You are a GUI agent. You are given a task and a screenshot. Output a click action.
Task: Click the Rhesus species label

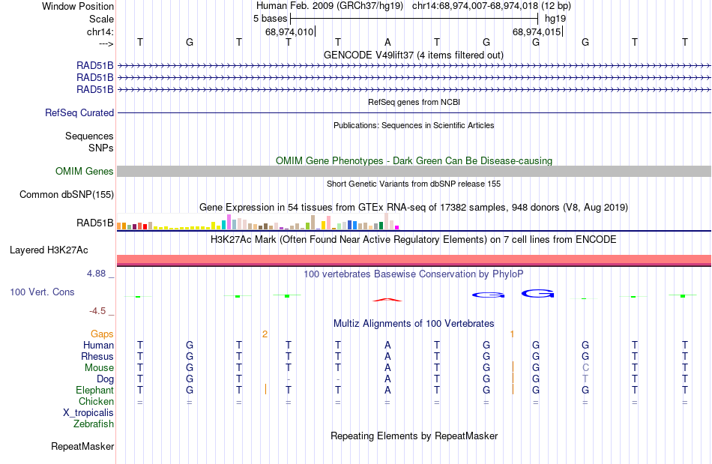(x=97, y=356)
